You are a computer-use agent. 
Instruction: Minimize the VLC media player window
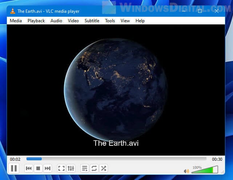[x=184, y=11]
